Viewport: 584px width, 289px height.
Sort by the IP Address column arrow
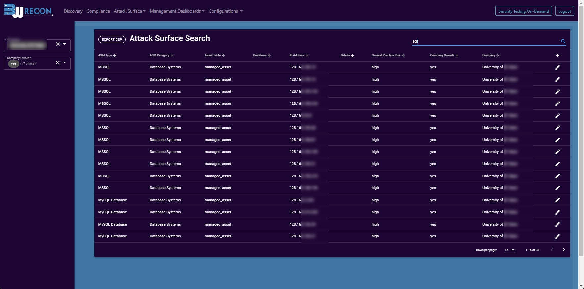click(x=307, y=56)
